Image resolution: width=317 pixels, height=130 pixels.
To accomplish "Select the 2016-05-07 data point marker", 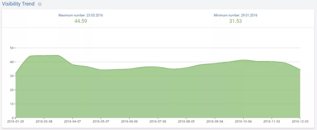I will tap(101, 69).
